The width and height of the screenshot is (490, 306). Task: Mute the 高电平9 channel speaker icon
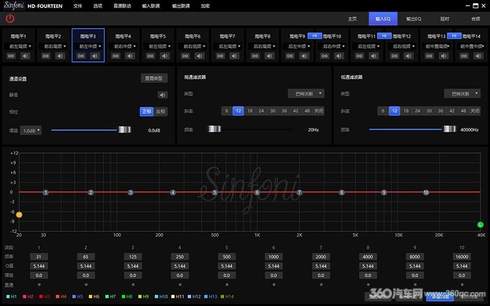point(304,56)
